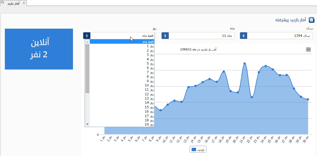Click the year dropdown arrow button

coord(243,36)
